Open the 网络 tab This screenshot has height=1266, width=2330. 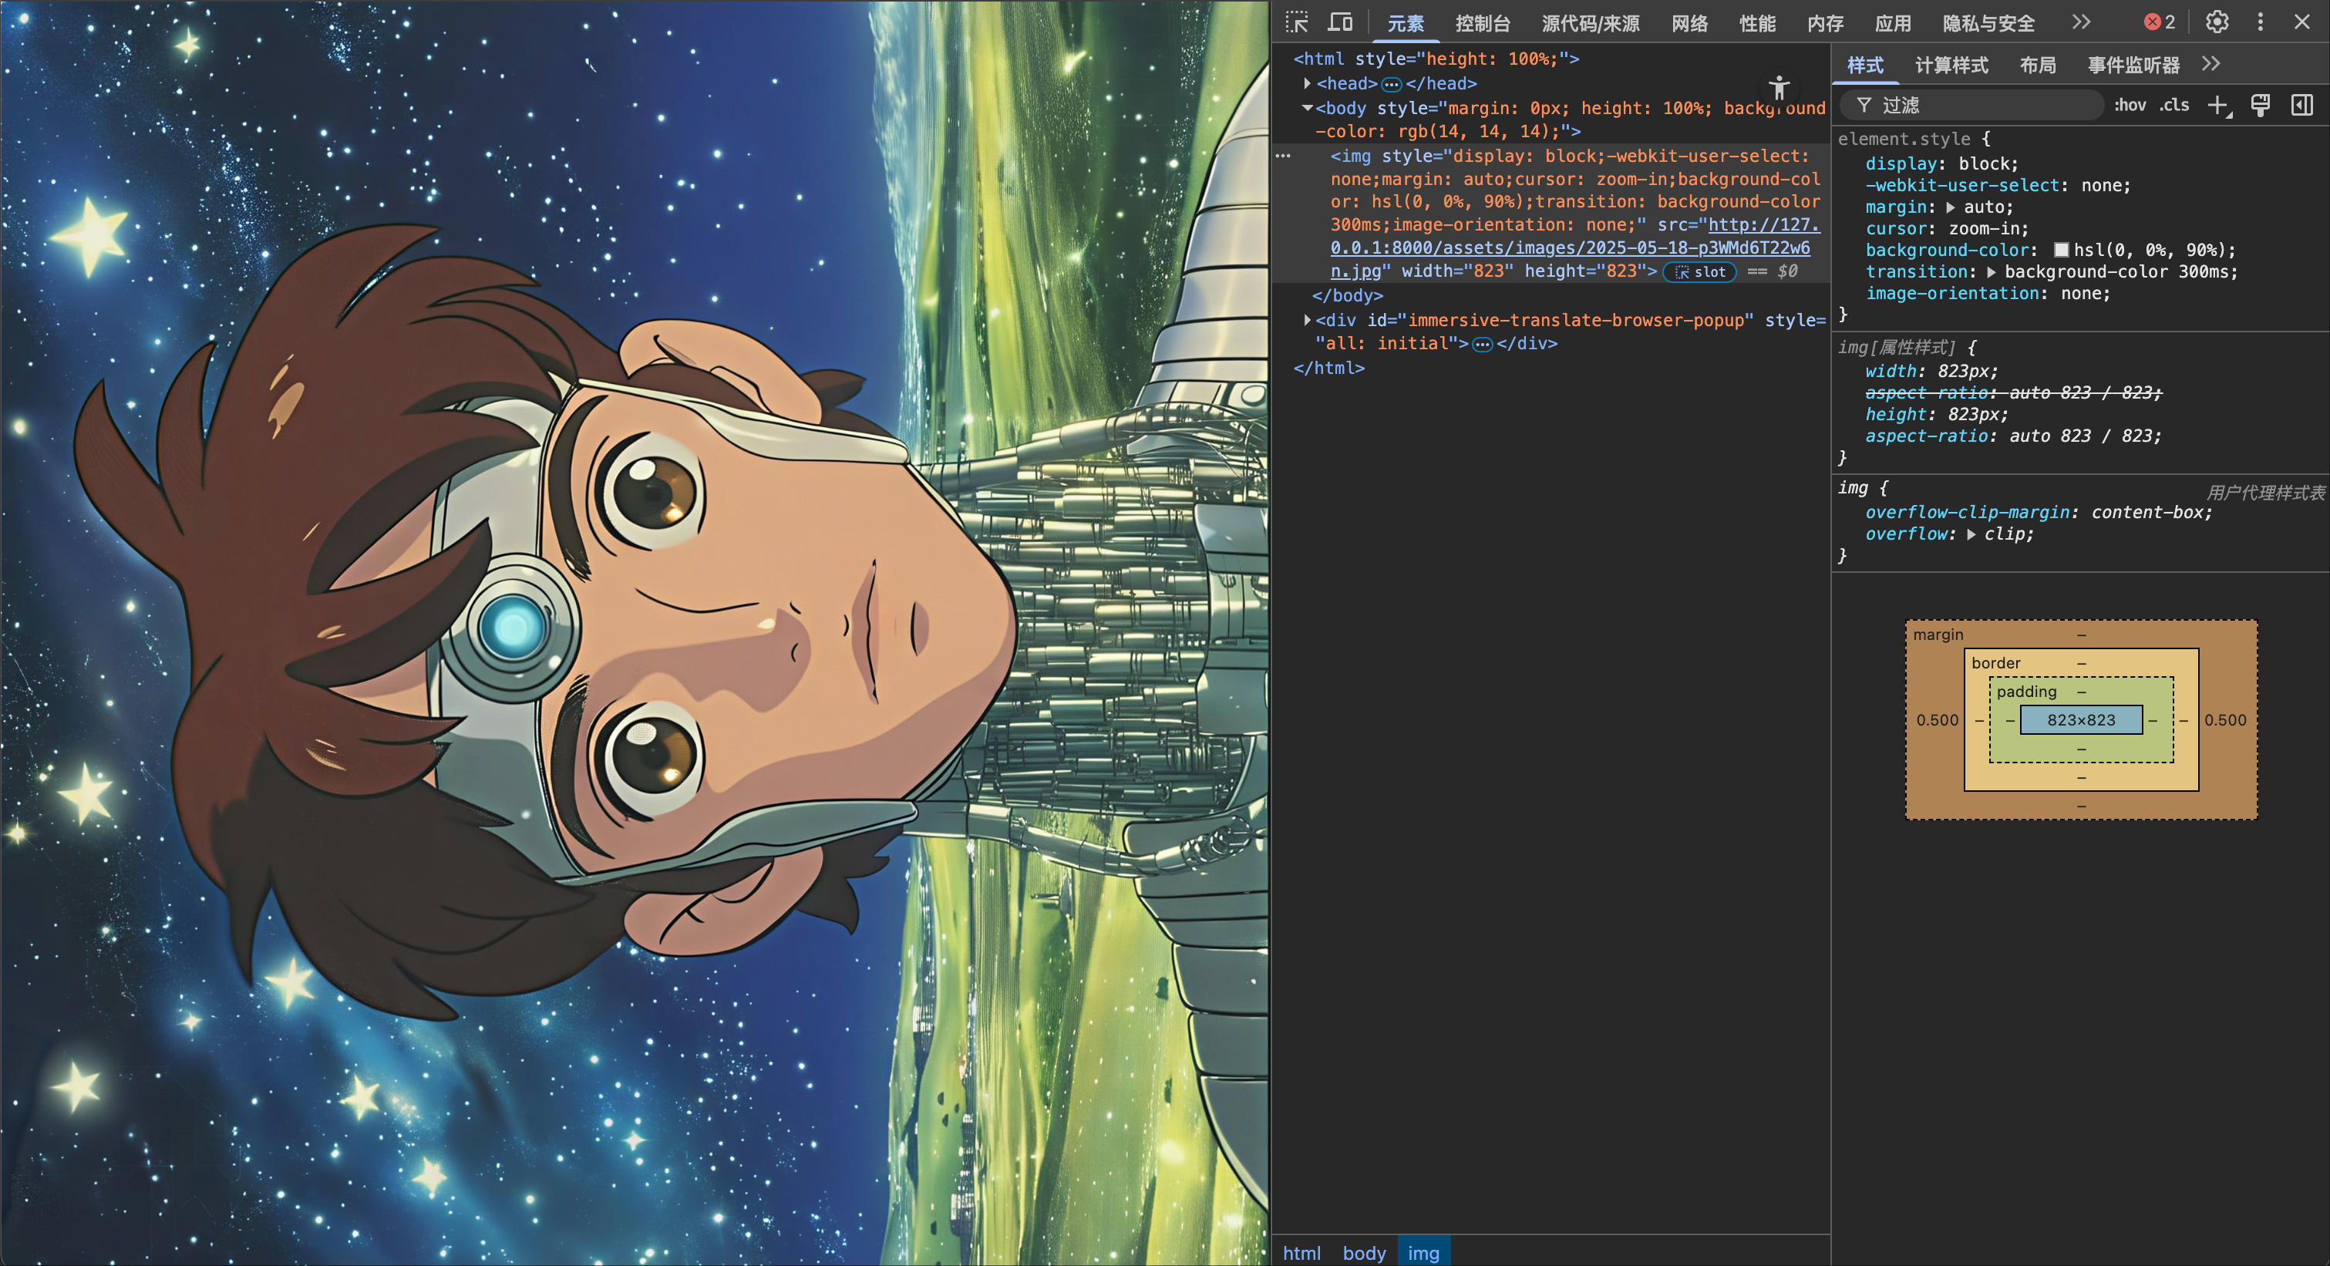click(1689, 23)
